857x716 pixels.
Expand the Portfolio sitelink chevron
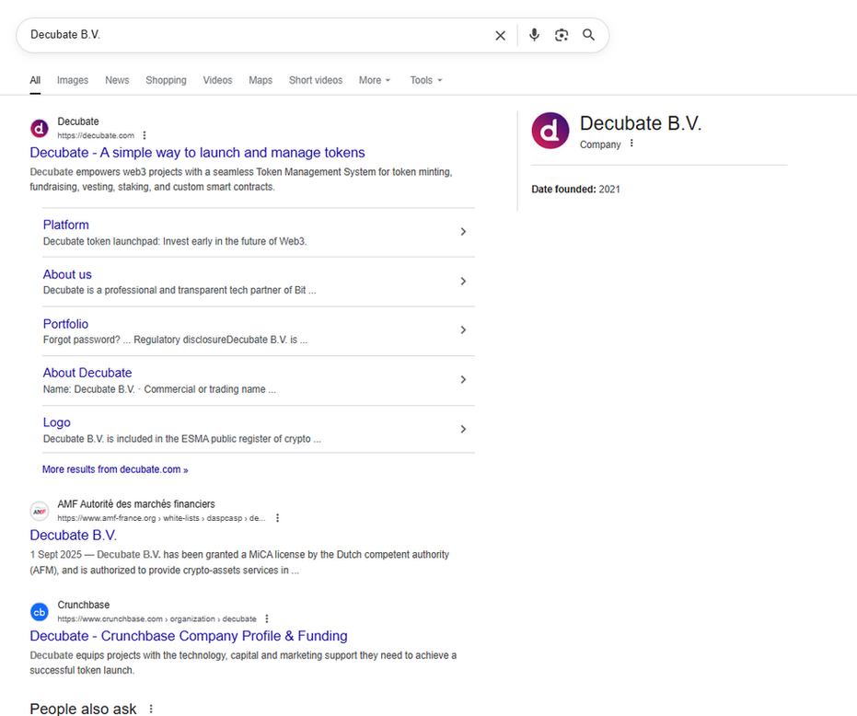point(463,330)
